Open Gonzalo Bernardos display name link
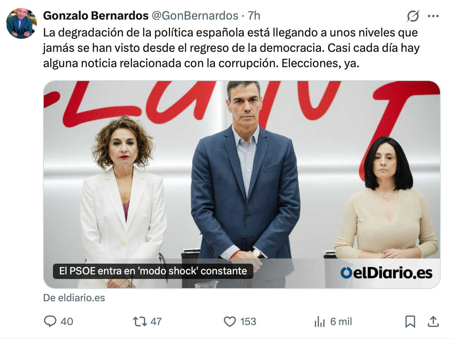The height and width of the screenshot is (340, 453). (x=96, y=16)
